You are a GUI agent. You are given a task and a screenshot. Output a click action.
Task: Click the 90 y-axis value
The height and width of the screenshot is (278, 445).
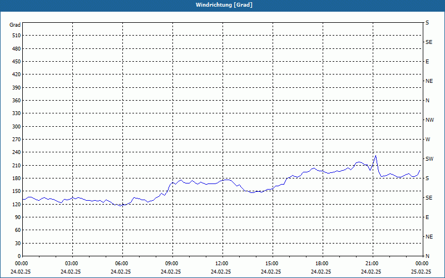[18, 217]
